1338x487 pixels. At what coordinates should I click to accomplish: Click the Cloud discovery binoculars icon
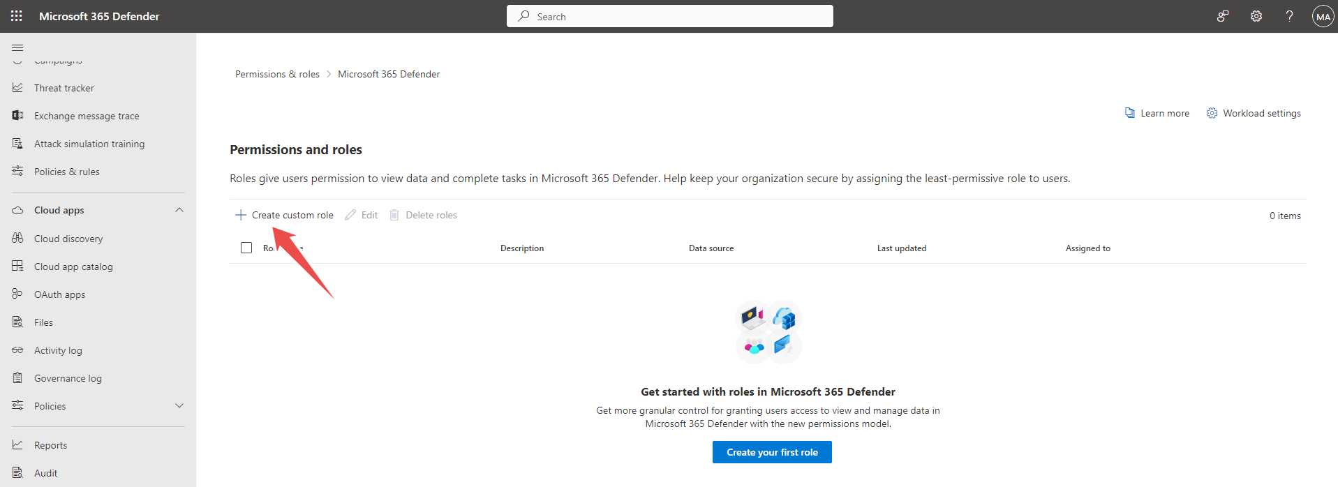17,238
